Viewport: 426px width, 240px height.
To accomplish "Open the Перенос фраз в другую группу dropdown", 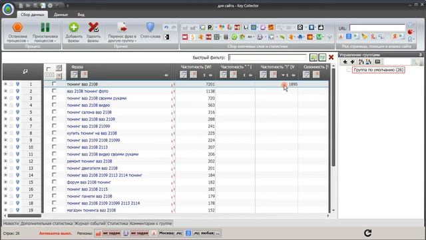I will pos(136,41).
